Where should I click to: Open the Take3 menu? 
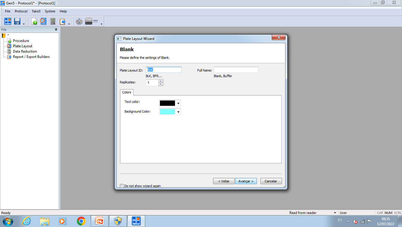click(x=36, y=11)
